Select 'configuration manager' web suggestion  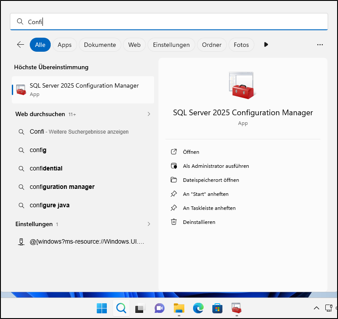[x=83, y=187]
